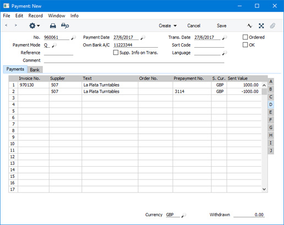The image size is (284, 225).
Task: Click the Payment Mode lookup magnifier
Action: tap(54, 45)
